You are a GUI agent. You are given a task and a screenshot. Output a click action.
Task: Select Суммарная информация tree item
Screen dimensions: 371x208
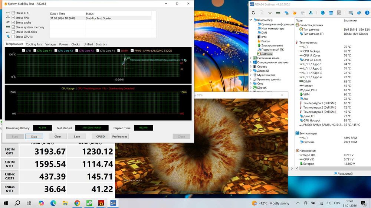point(277,24)
